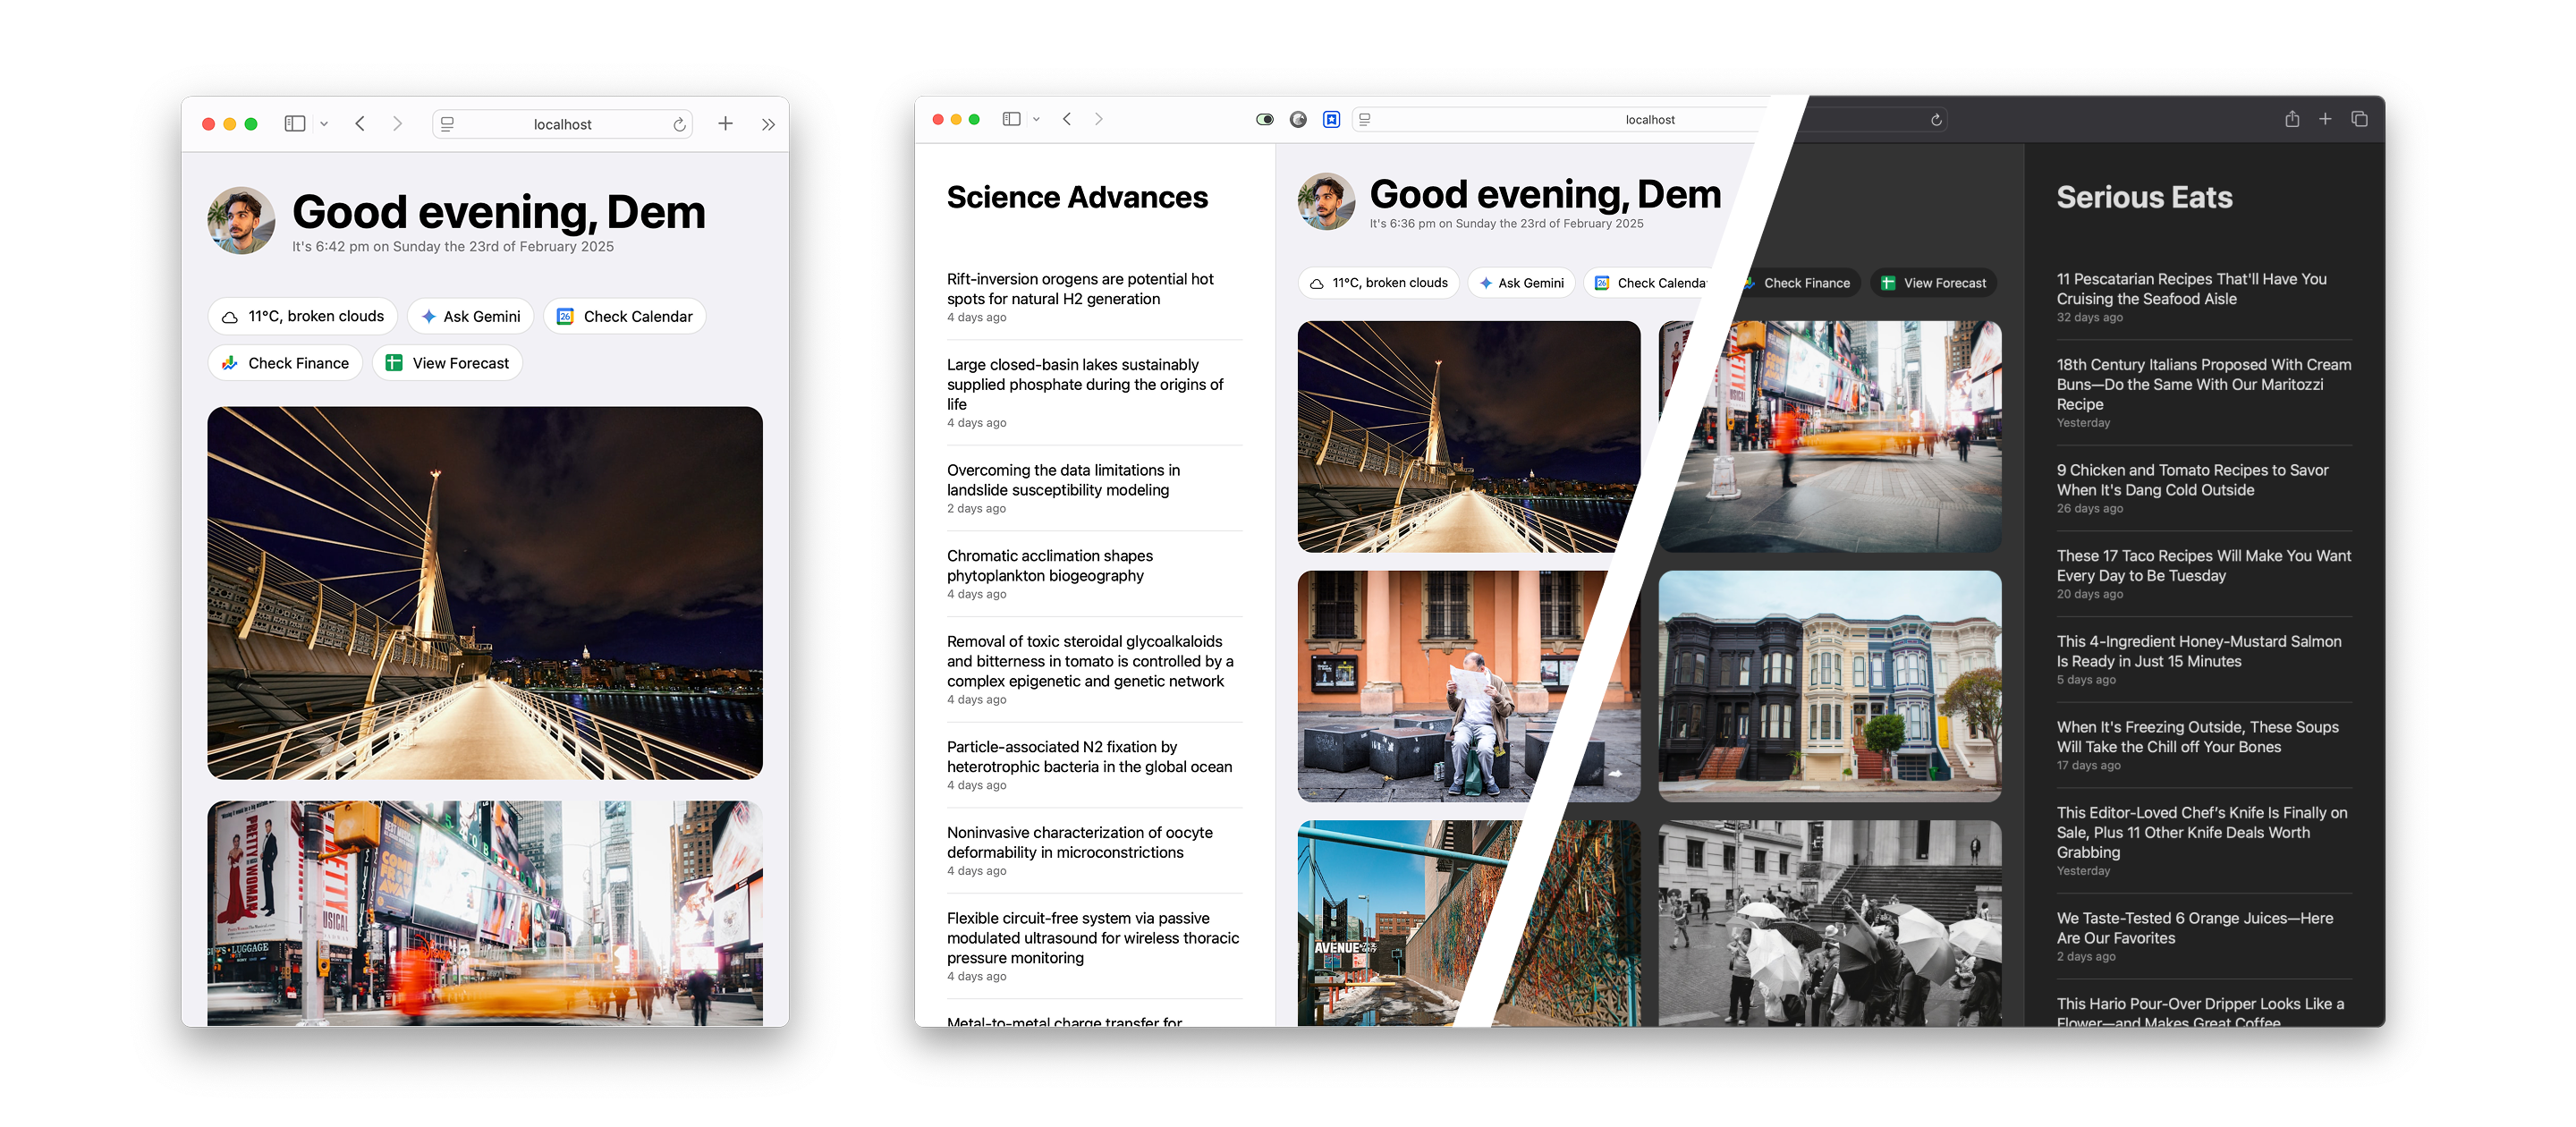Open the night bridge photo in narrow left window
The image size is (2576, 1127).
485,593
